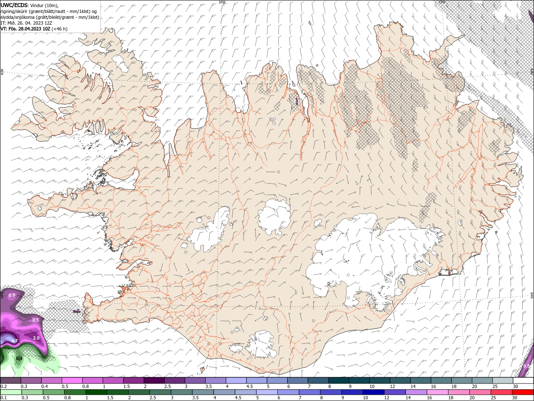Click the pale grey swatch above 25 in the snow legend

coord(503,381)
